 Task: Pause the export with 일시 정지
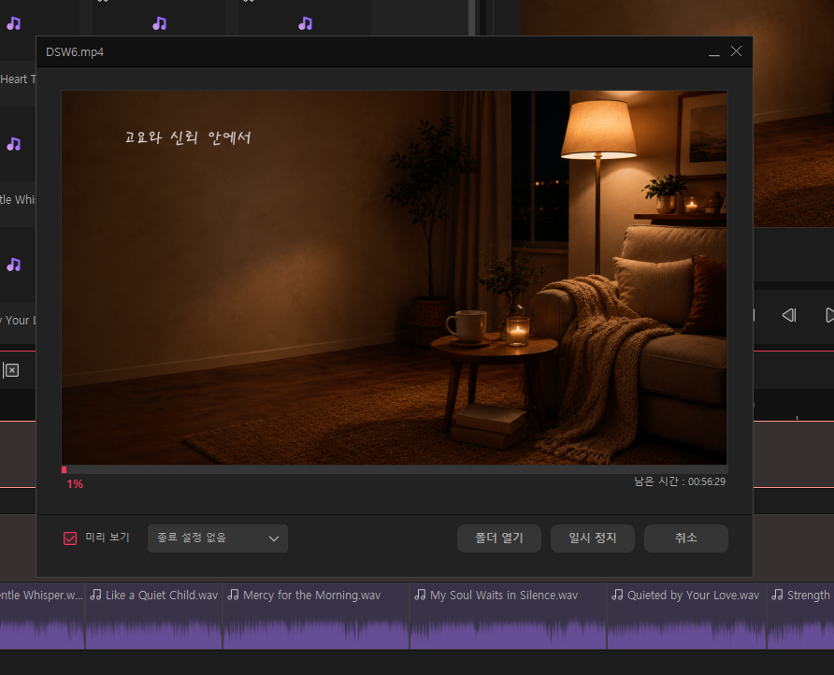593,539
